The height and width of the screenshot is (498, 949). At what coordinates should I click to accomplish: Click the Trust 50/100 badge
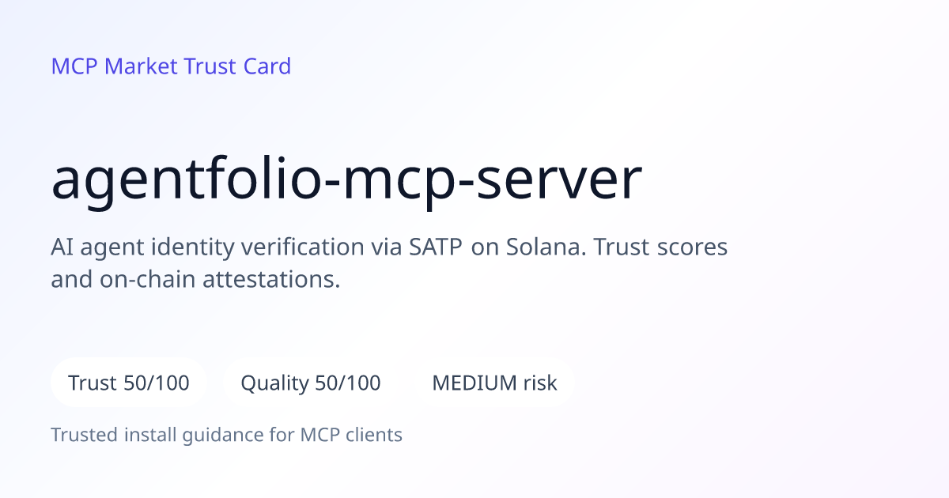(129, 383)
